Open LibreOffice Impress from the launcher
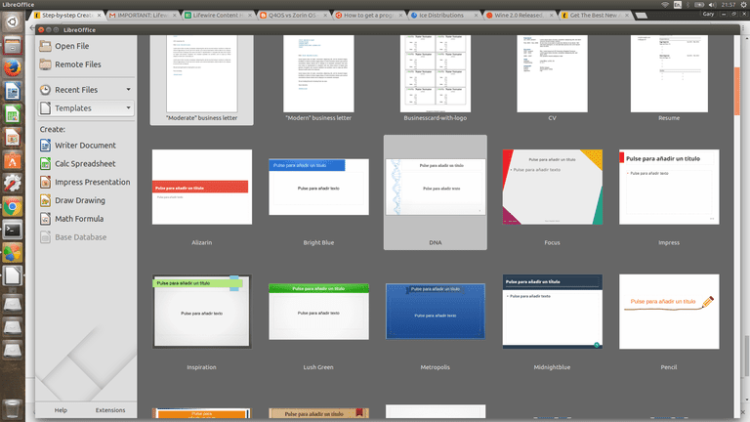Image resolution: width=750 pixels, height=422 pixels. pos(13,138)
